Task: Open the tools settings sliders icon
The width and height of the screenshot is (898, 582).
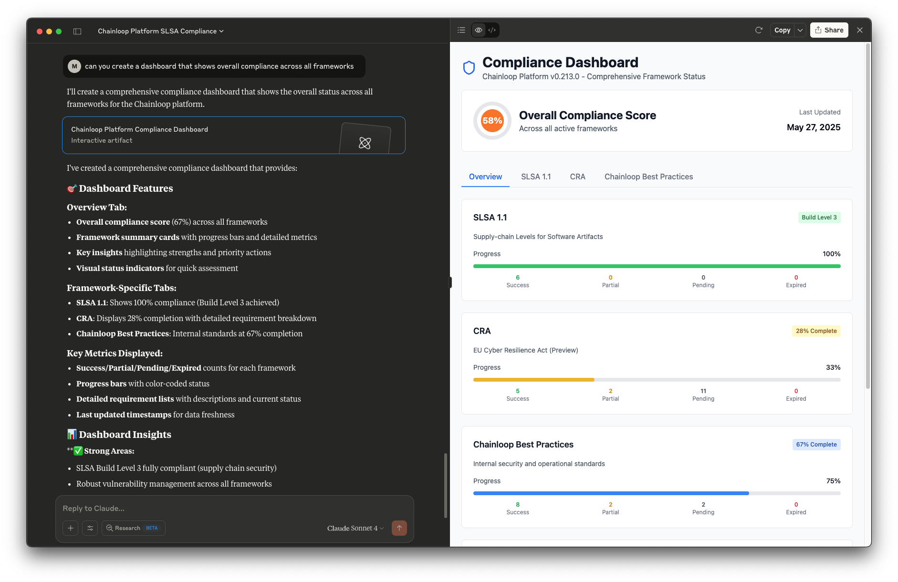Action: tap(90, 528)
